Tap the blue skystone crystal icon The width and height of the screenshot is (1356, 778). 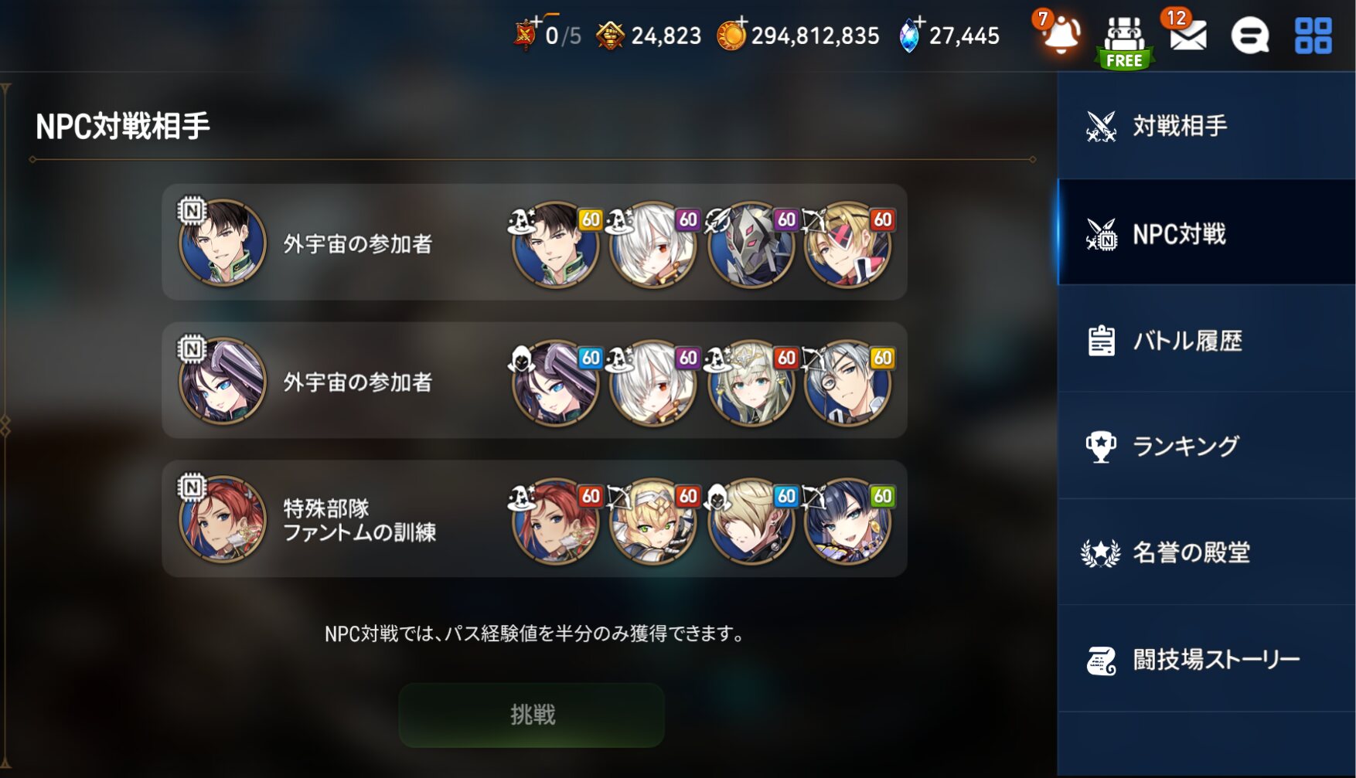911,35
